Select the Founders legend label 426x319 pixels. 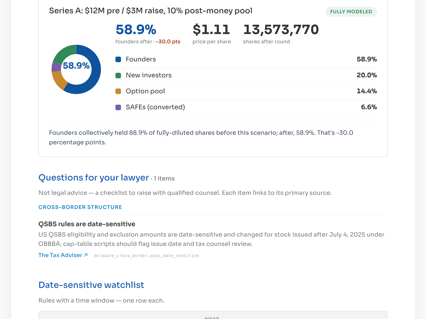[141, 59]
